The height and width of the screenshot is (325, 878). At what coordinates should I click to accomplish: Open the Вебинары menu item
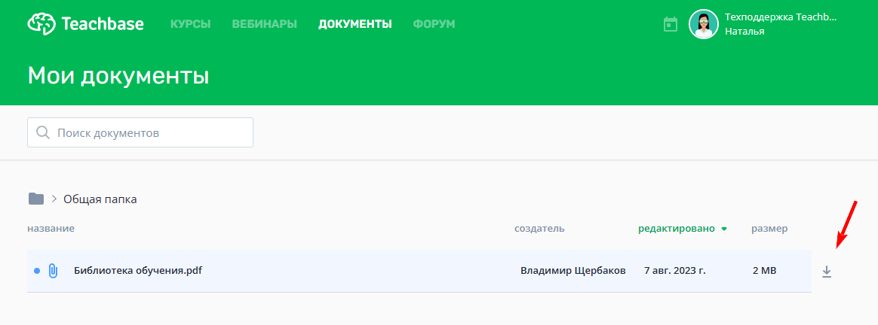tap(264, 24)
